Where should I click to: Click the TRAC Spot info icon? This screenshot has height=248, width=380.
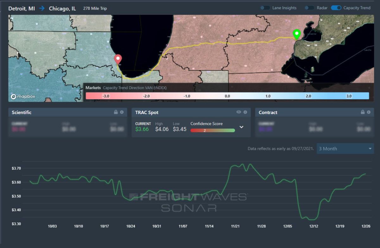point(245,112)
